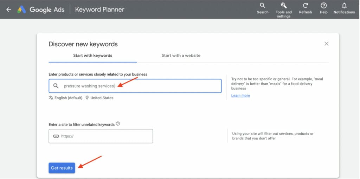Close the Discover new keywords dialog
This screenshot has height=179, width=360.
pyautogui.click(x=326, y=44)
